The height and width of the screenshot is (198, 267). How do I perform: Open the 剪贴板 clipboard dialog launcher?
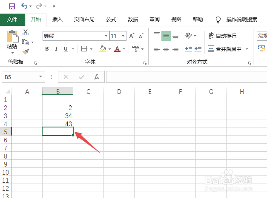(x=35, y=63)
